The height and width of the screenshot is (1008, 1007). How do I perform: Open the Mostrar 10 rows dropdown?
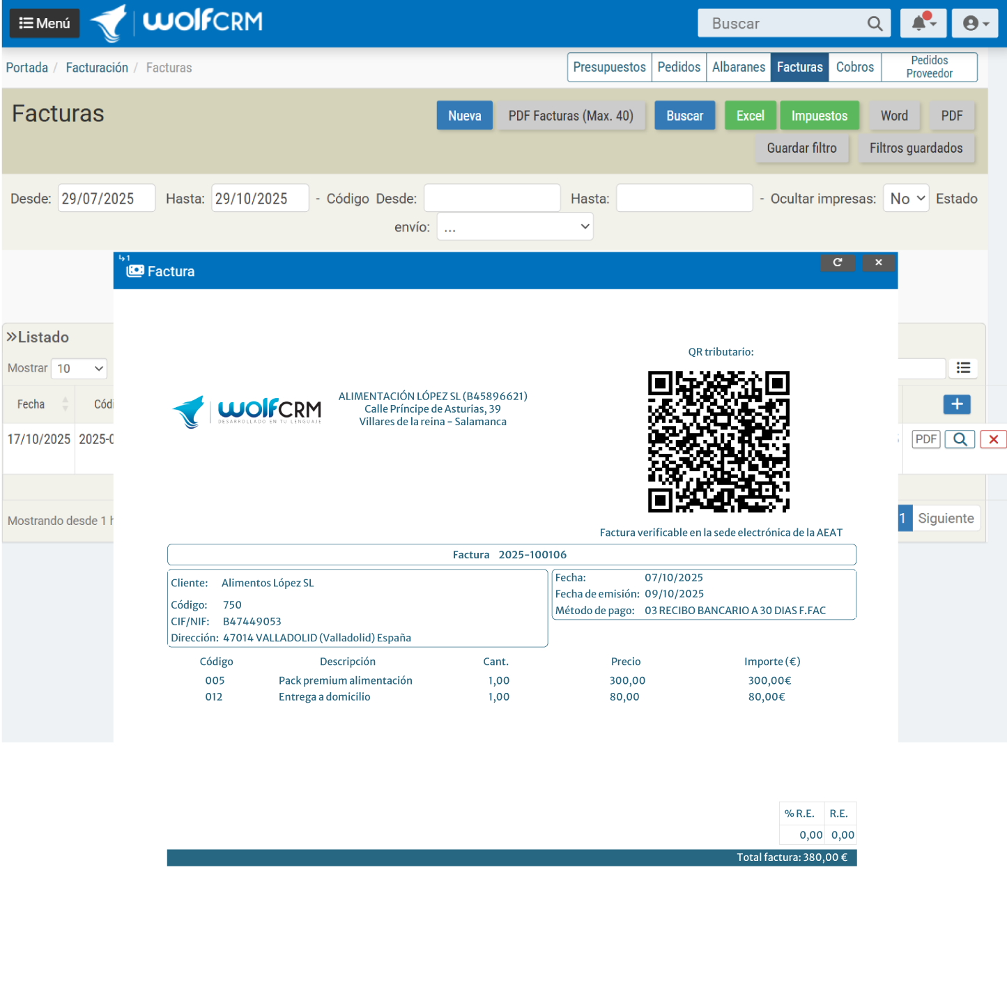pos(79,368)
